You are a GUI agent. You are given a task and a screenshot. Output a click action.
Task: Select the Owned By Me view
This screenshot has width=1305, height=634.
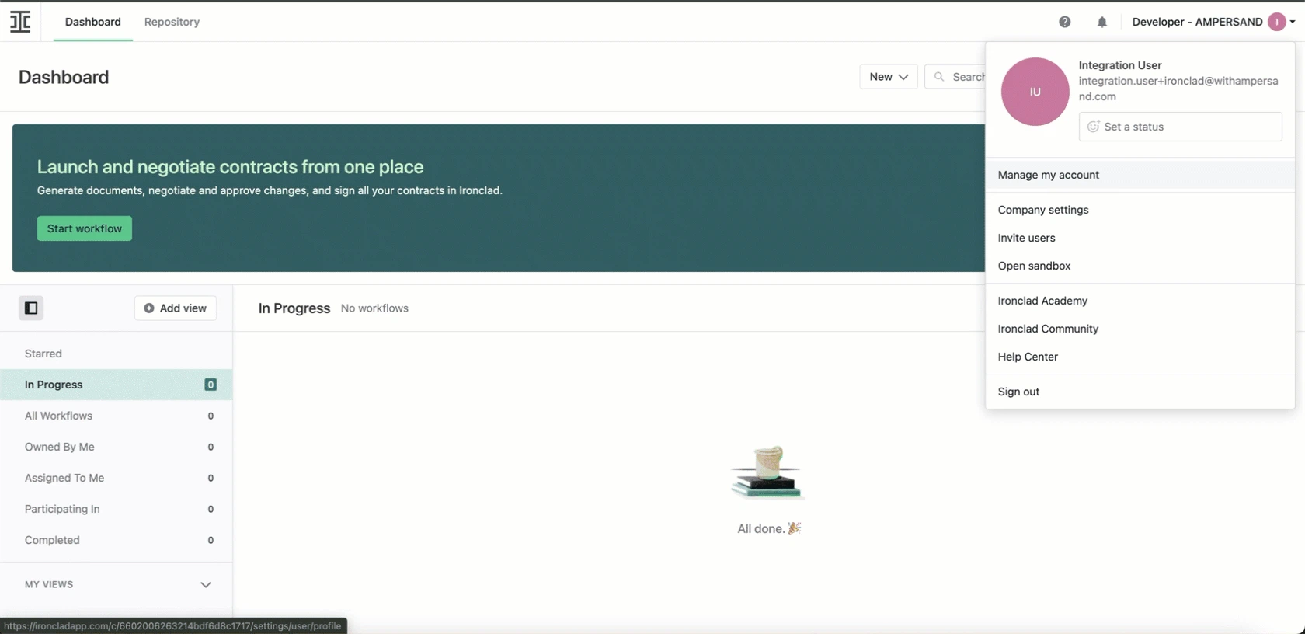tap(117, 447)
